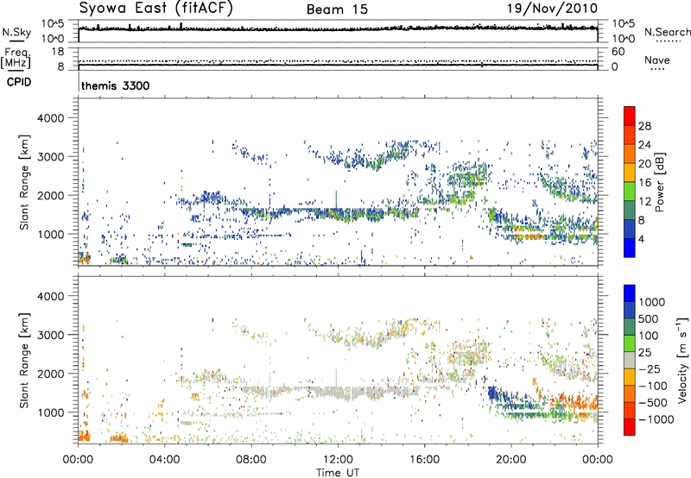The width and height of the screenshot is (691, 478).
Task: Click "Slant Range [km]" label of power panel
Action: coord(24,182)
